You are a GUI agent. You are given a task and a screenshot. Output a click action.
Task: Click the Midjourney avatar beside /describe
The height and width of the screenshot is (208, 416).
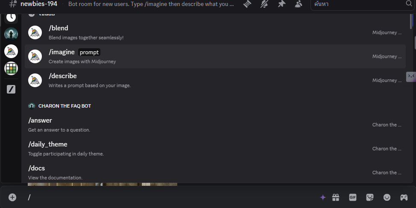(35, 80)
